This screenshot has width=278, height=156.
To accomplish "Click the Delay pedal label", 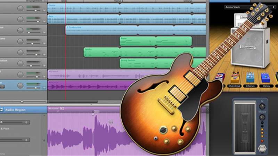I will pyautogui.click(x=266, y=86).
